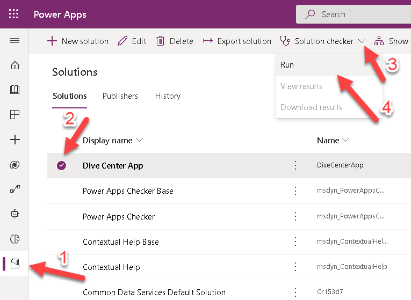Open the Contextual Help solution
Screen dimensions: 411x300
(111, 267)
